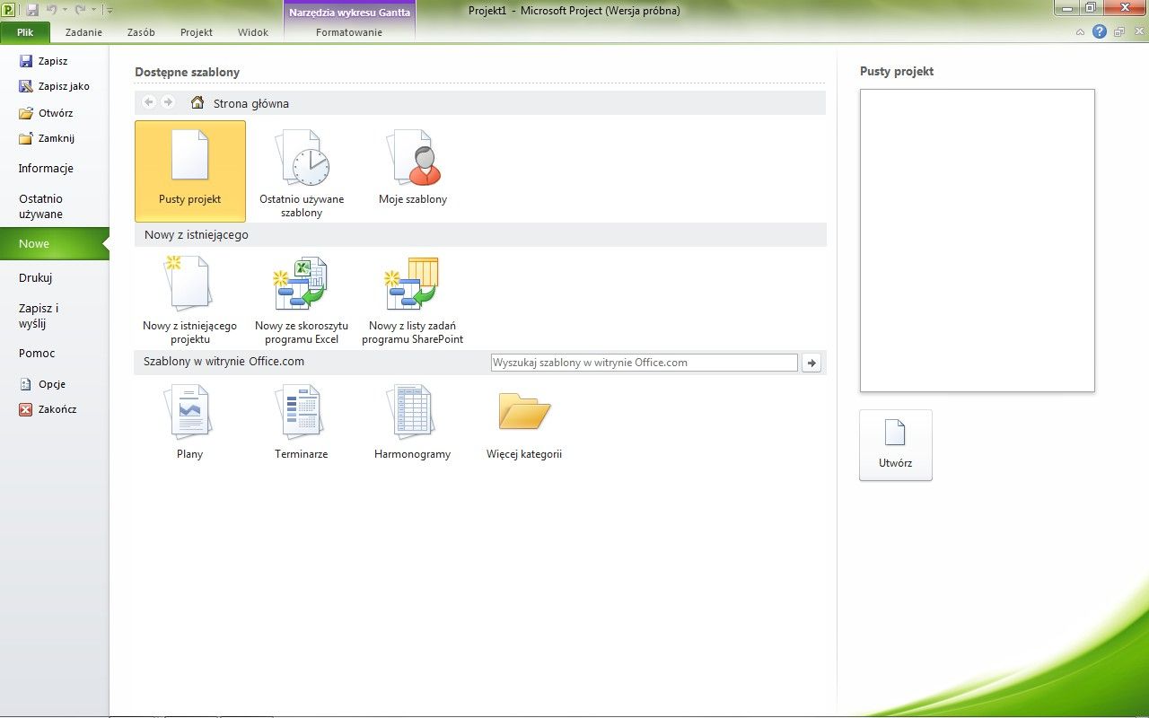Open the Pomoc section

pos(37,354)
